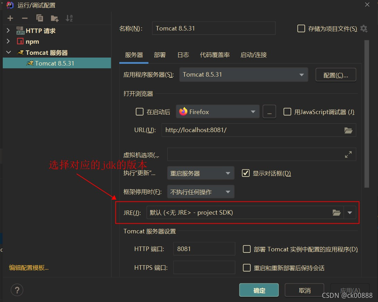
Task: Select Tomcat 8.5.31 configuration in tree
Action: [x=57, y=63]
